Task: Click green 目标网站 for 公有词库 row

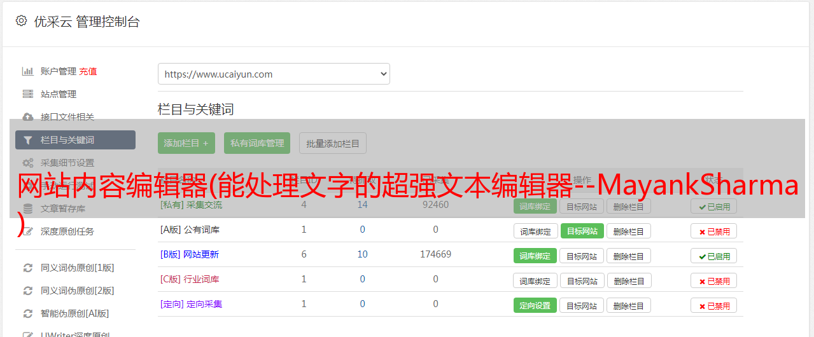Action: [582, 231]
